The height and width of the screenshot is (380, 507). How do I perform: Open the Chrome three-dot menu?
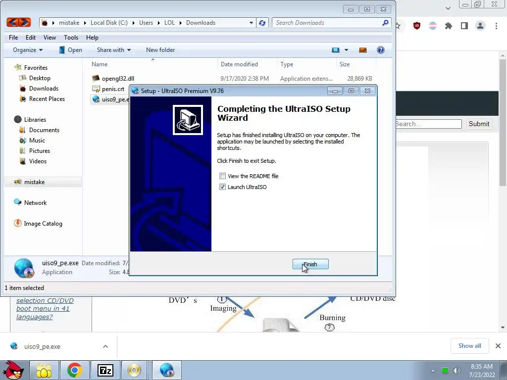click(x=496, y=26)
